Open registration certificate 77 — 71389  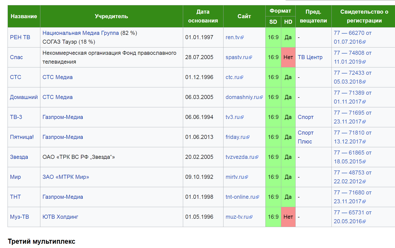pyautogui.click(x=353, y=97)
